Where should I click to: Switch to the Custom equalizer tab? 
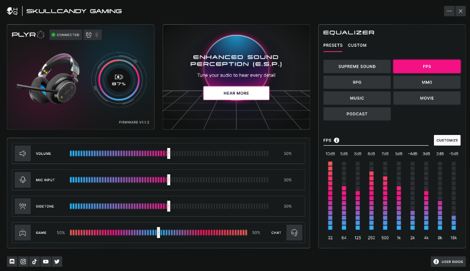coord(357,45)
